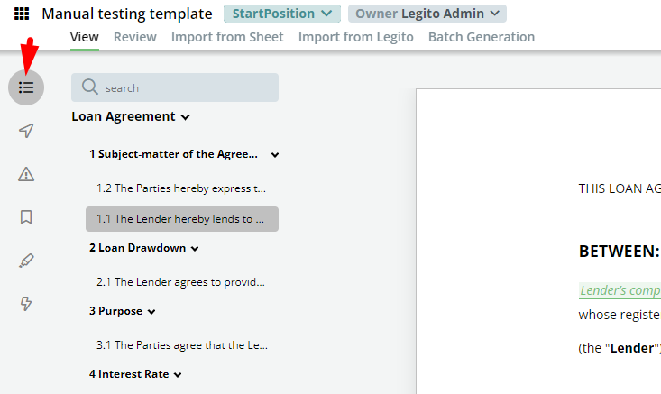Open the lightning bolt sidebar icon

26,304
